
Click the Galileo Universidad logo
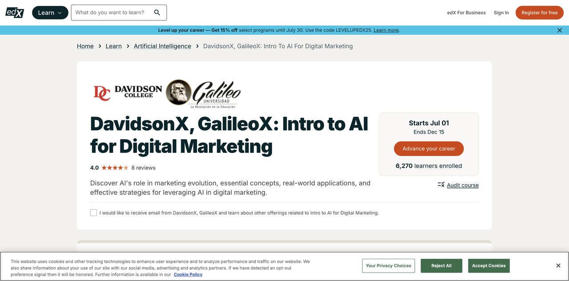(204, 94)
